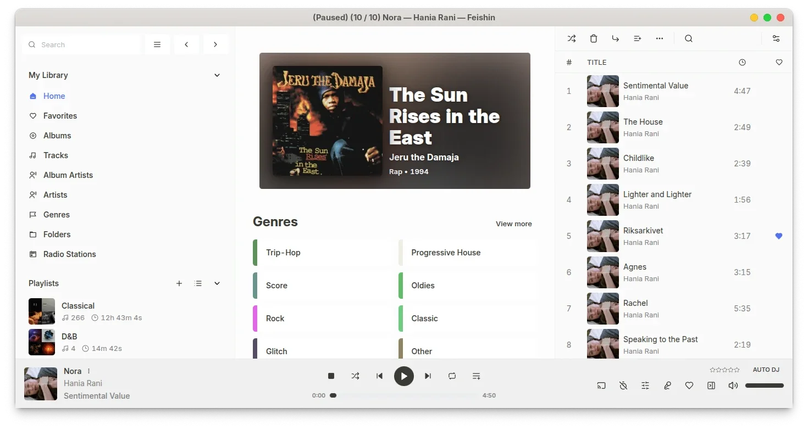This screenshot has width=808, height=430.
Task: Open the D&B playlist
Action: (125, 342)
